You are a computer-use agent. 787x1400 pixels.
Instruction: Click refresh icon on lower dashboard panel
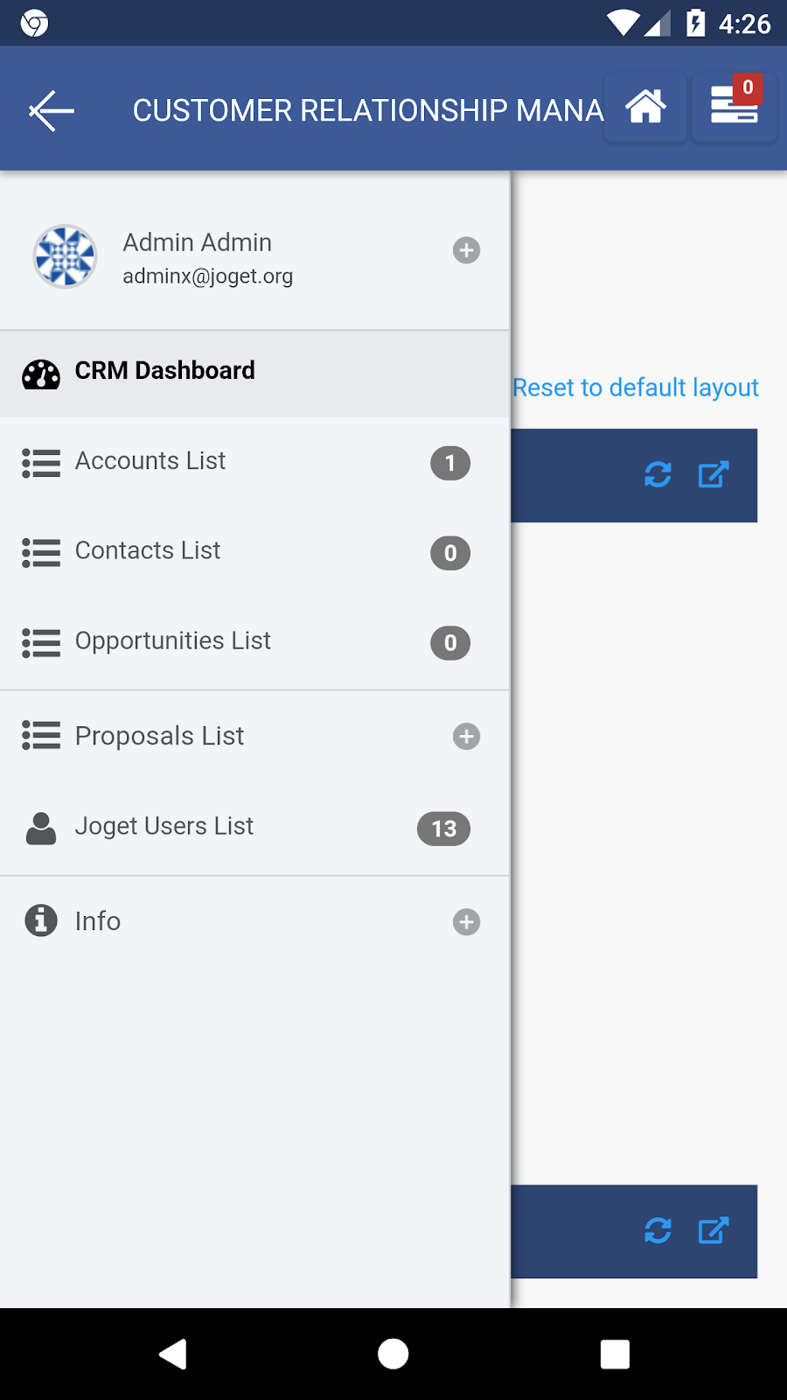658,1231
